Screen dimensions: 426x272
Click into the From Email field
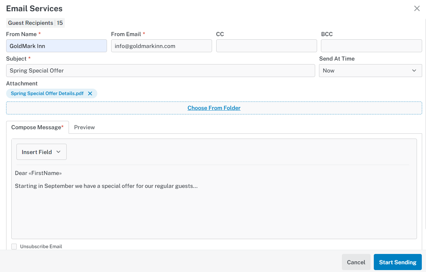click(x=161, y=46)
